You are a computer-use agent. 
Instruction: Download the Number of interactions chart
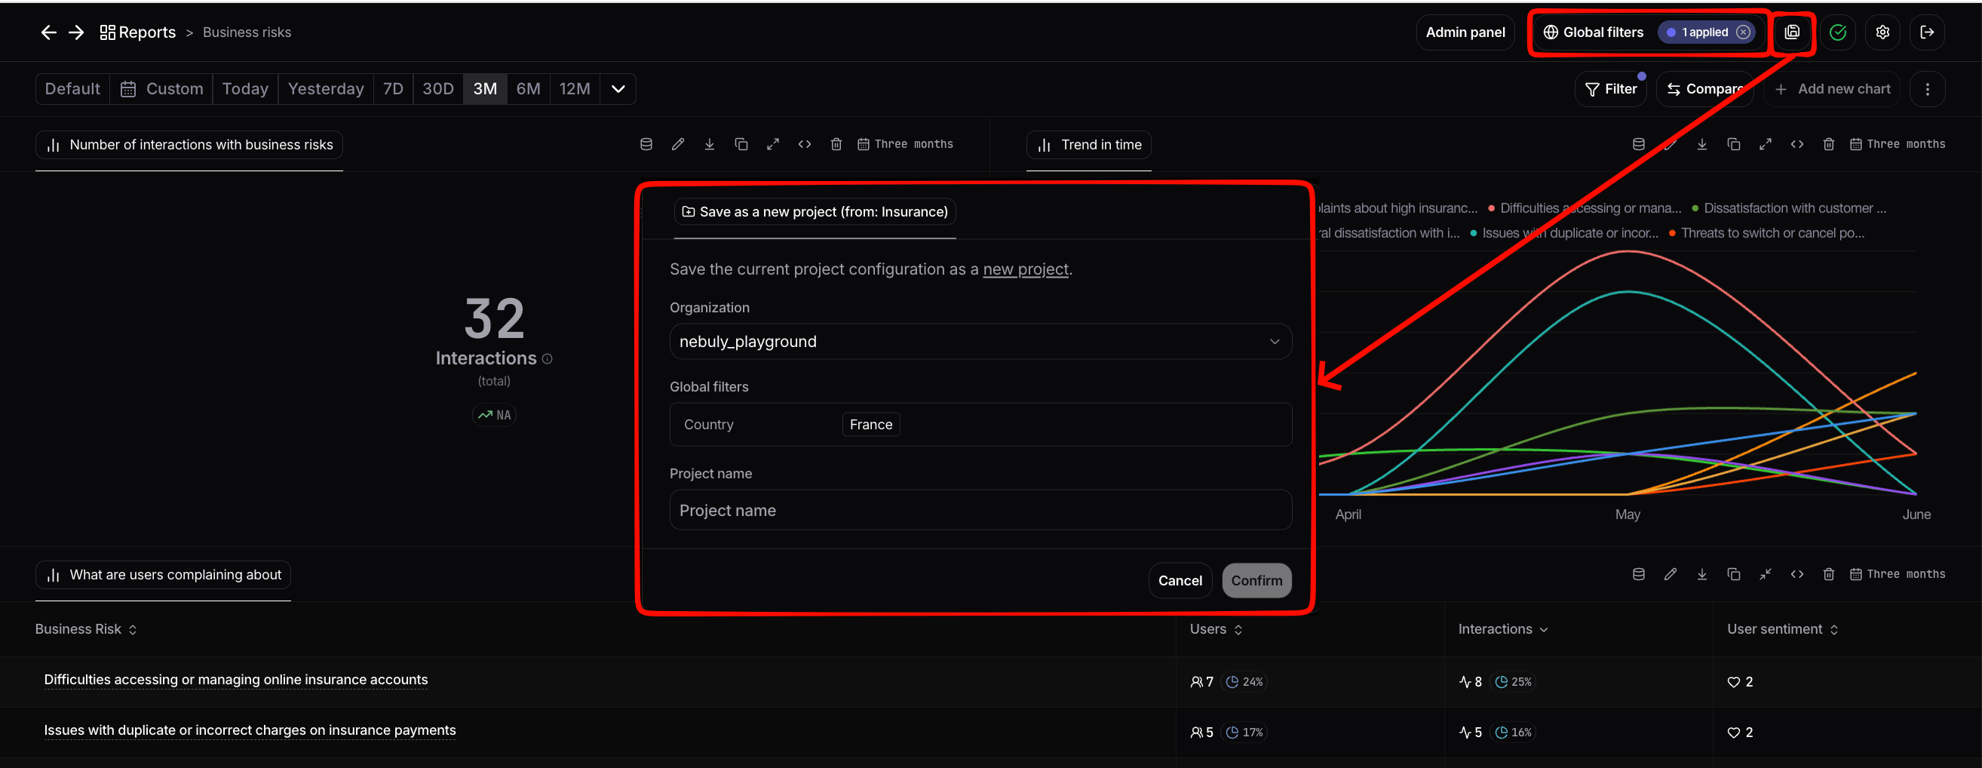click(710, 144)
